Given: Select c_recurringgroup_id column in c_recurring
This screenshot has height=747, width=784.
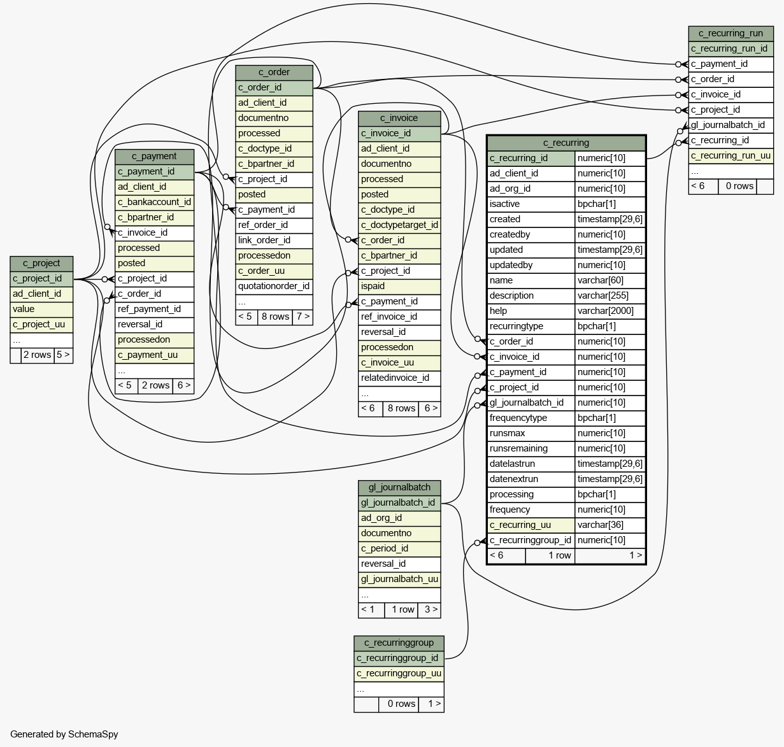Looking at the screenshot, I should click(x=531, y=541).
